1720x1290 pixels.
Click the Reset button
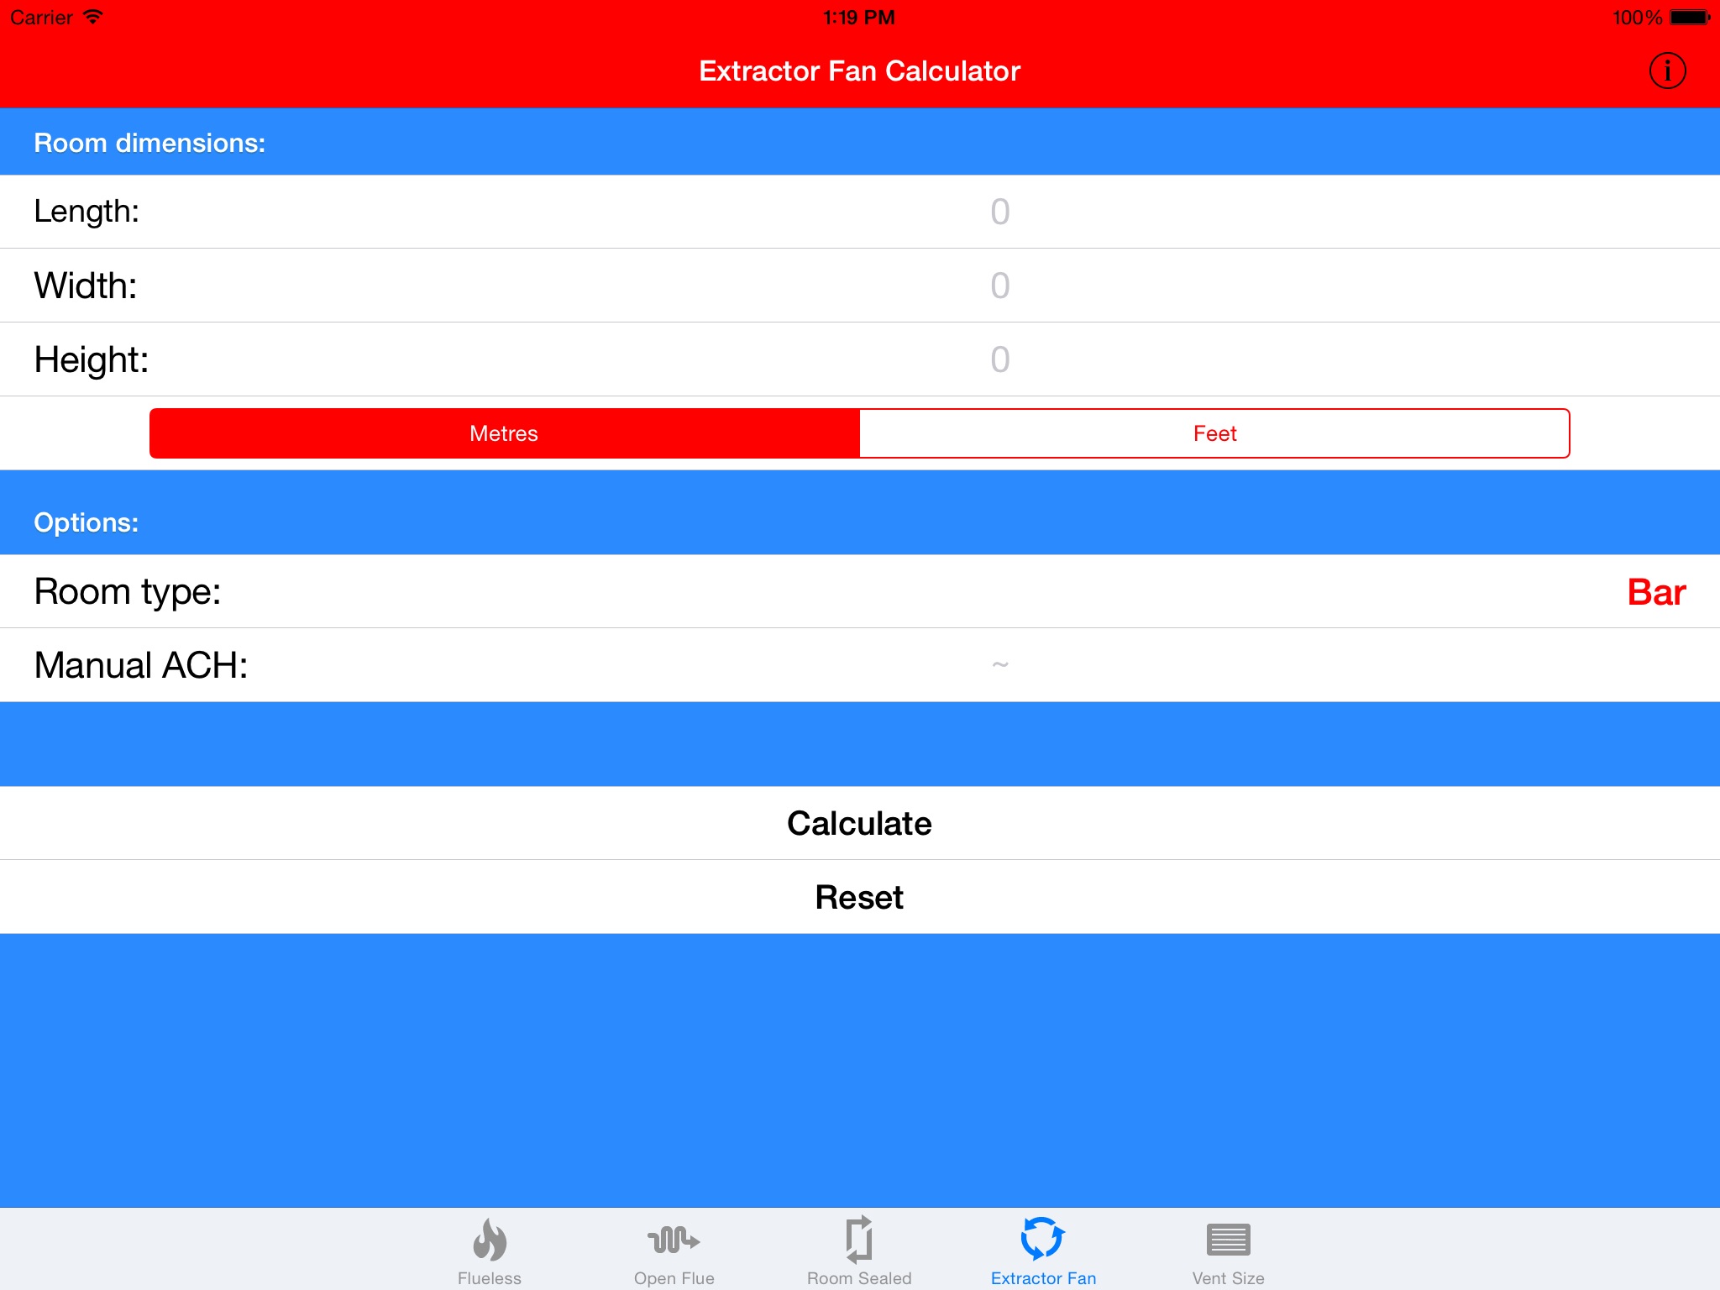pyautogui.click(x=860, y=895)
